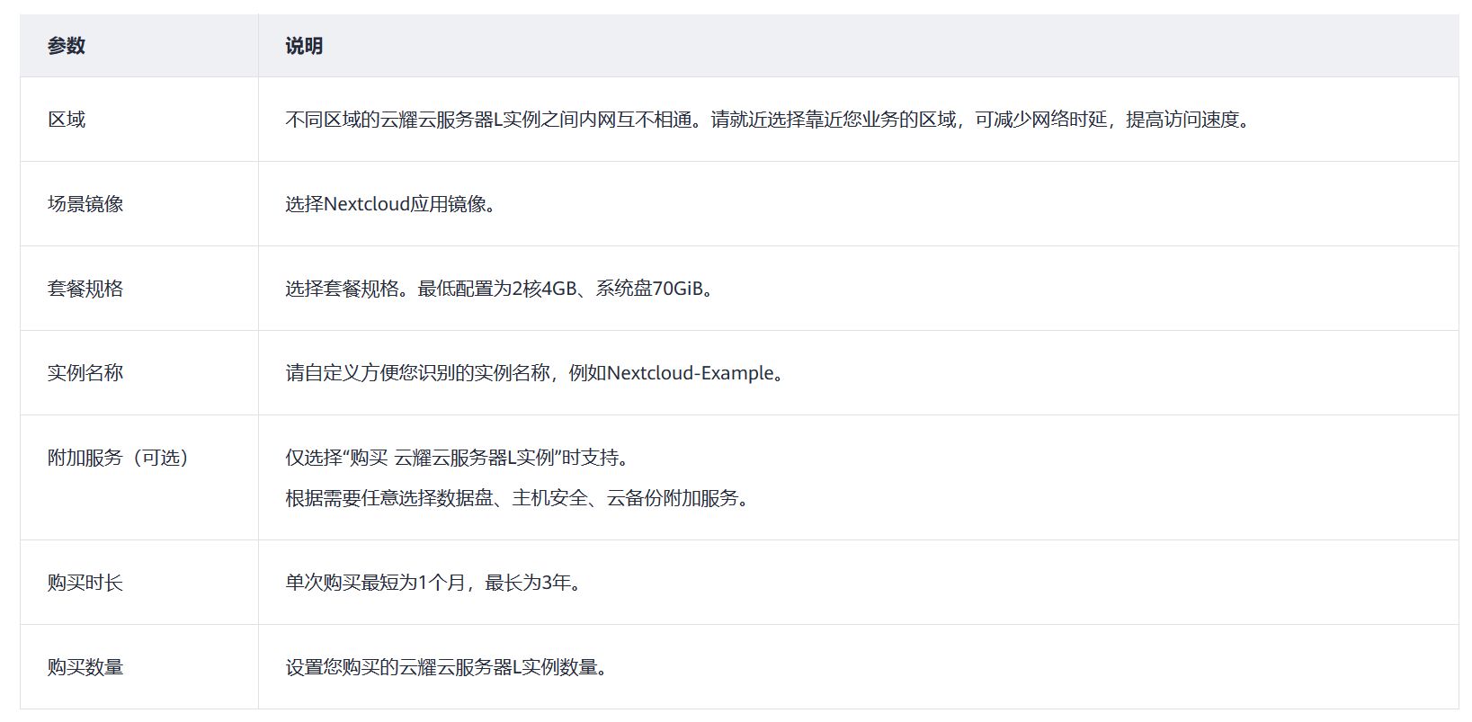Select the 套餐规格 parameter cell
This screenshot has width=1472, height=722.
coord(139,289)
